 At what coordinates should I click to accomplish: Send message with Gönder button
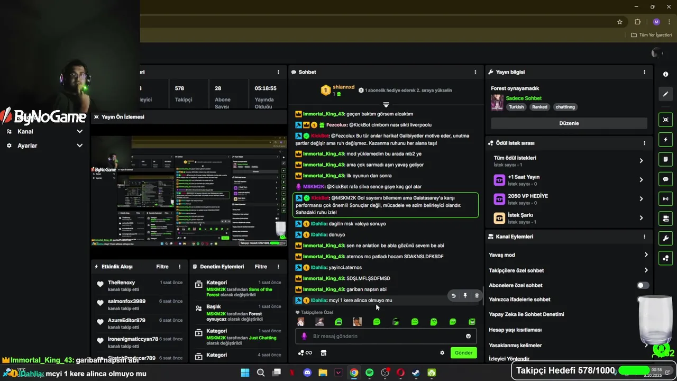pyautogui.click(x=463, y=353)
